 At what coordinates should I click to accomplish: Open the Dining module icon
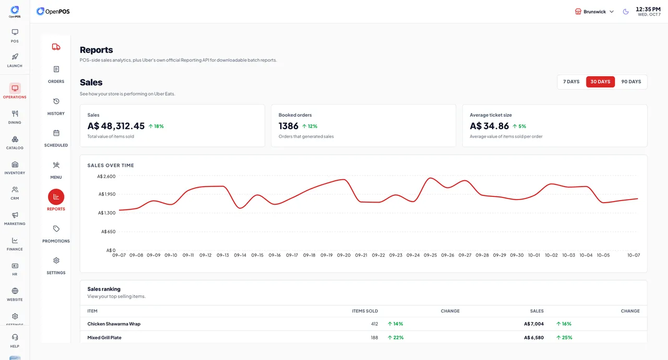click(15, 114)
